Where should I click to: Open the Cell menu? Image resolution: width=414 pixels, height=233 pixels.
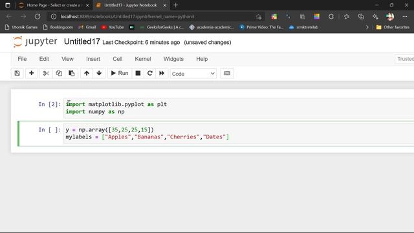[118, 59]
